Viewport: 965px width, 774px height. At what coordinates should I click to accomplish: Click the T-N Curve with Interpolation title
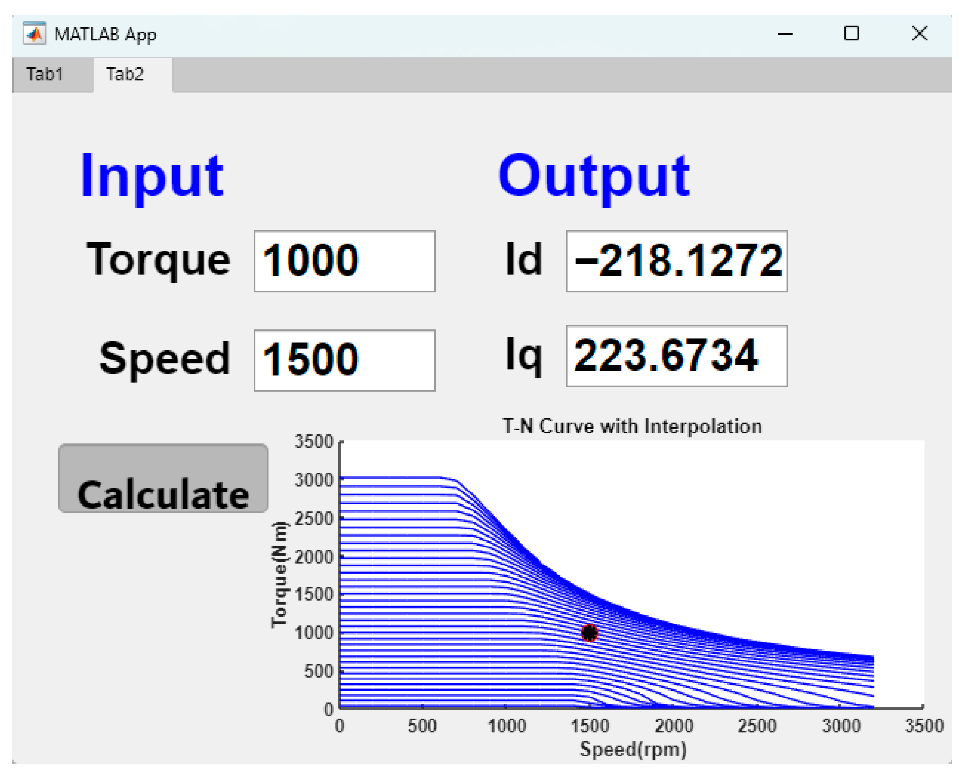pyautogui.click(x=632, y=426)
